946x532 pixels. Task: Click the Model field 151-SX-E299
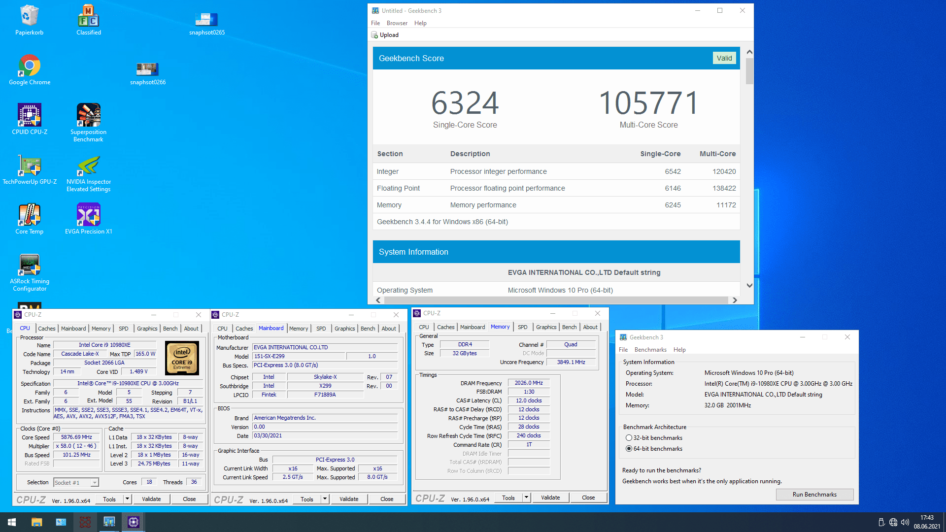click(298, 357)
